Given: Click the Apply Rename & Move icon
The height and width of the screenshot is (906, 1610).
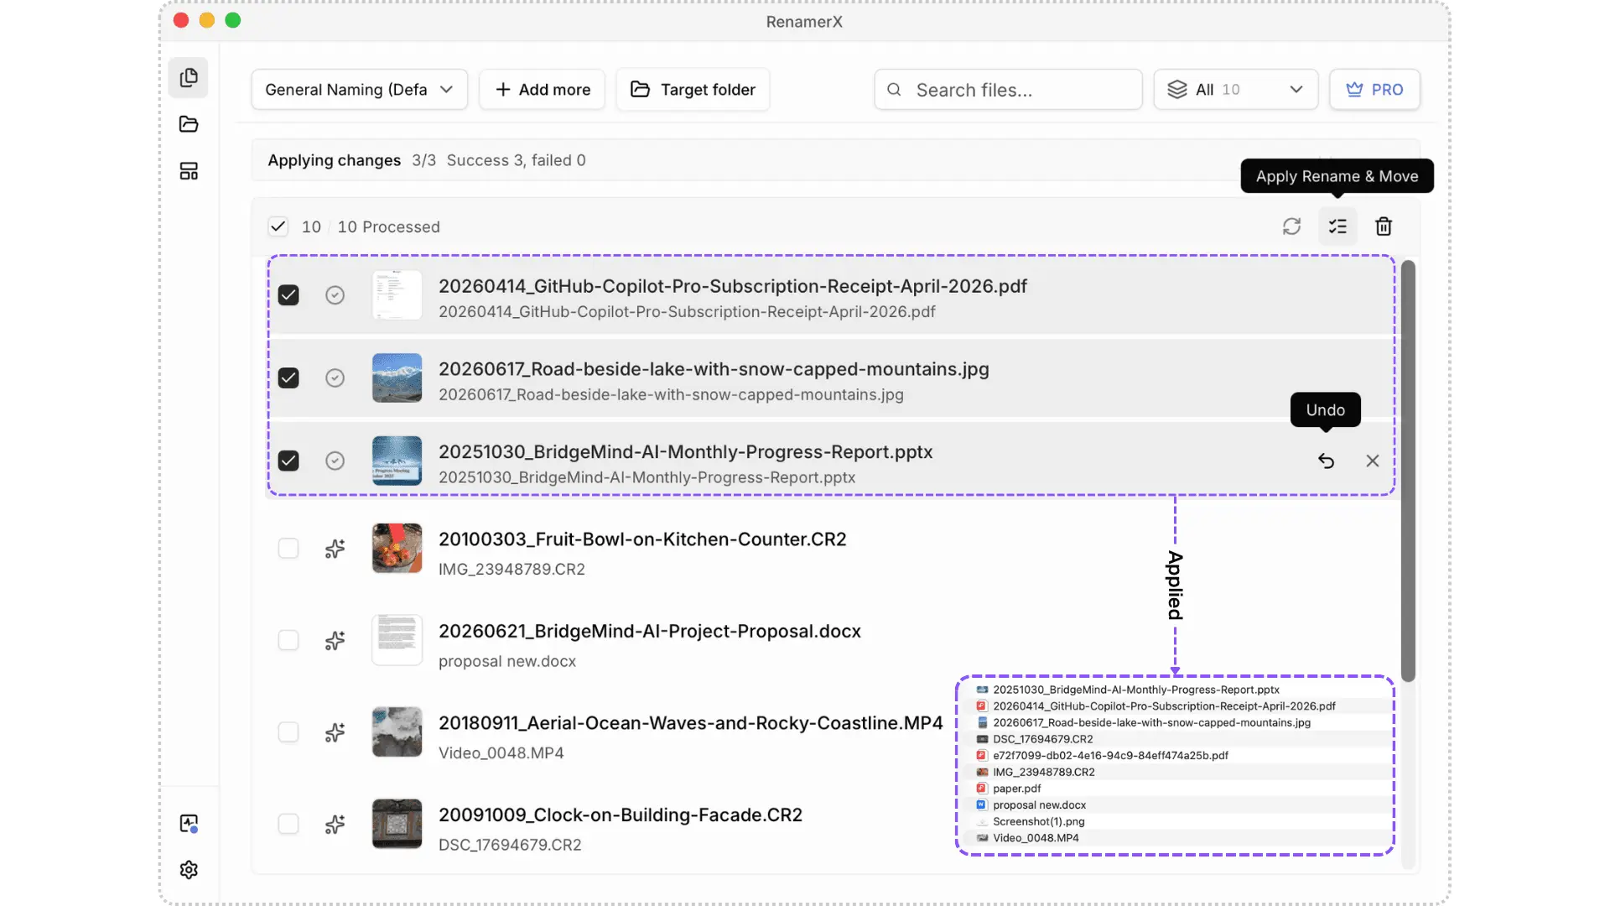Looking at the screenshot, I should point(1337,226).
